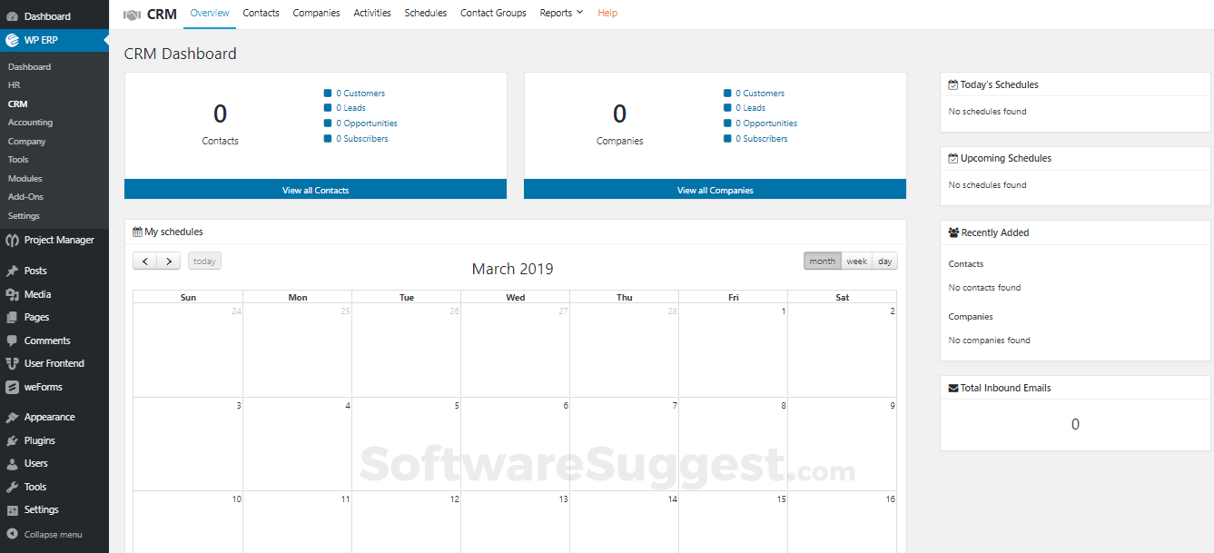This screenshot has height=553, width=1214.
Task: Open the 0 Opportunities link for Contacts
Action: (x=365, y=123)
